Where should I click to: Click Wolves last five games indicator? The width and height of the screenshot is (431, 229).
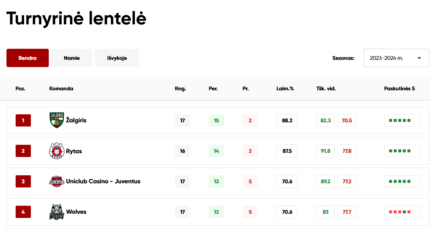coord(402,212)
